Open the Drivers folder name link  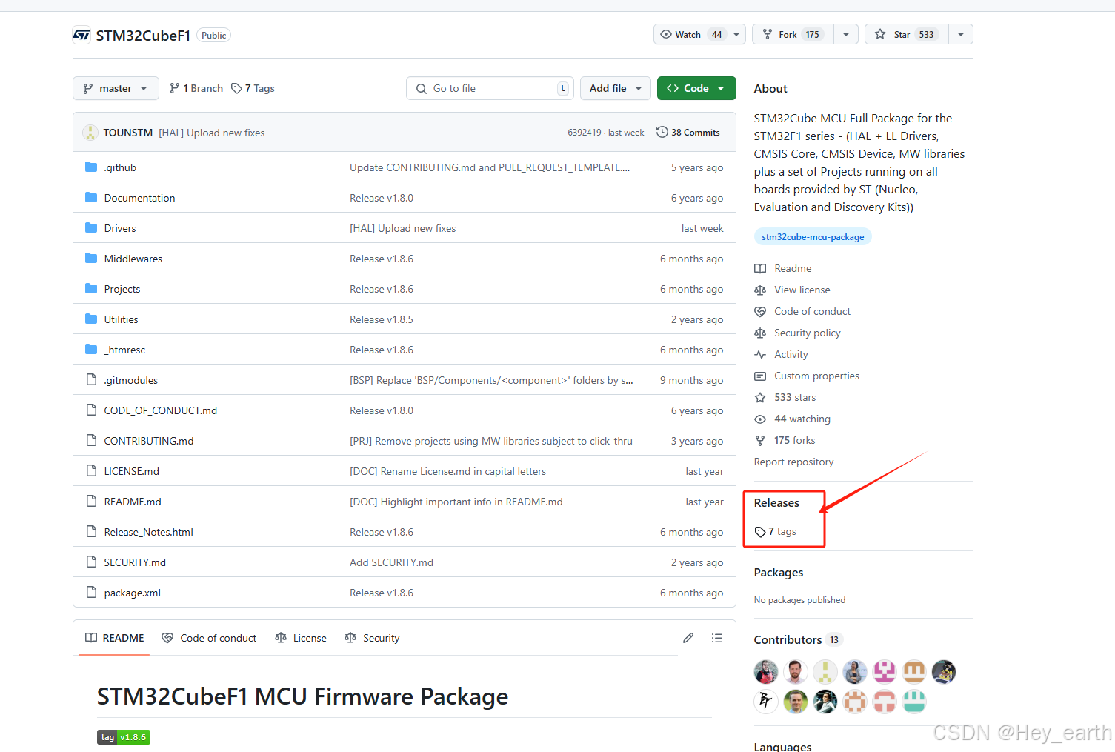point(120,228)
